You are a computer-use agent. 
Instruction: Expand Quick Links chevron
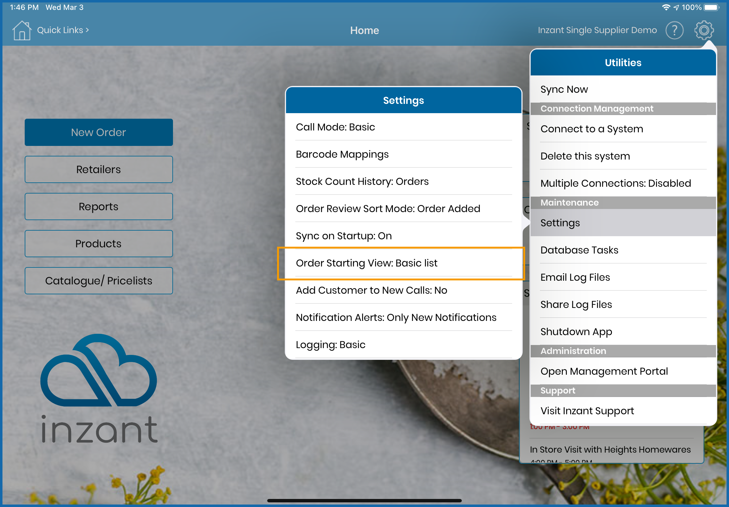[87, 30]
